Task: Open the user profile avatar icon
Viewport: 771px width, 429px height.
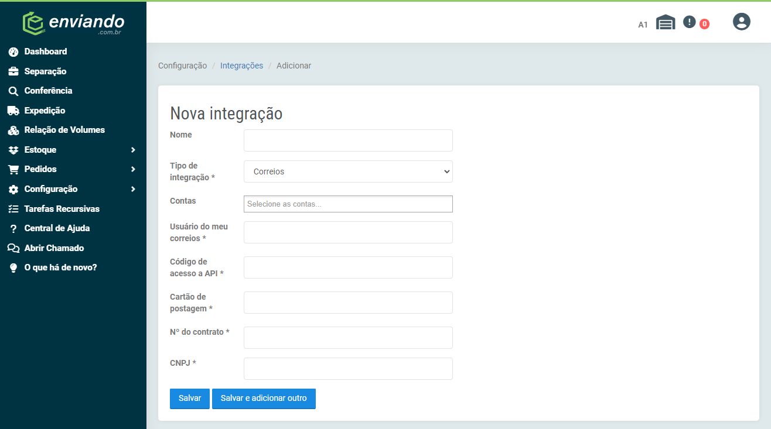Action: click(x=742, y=22)
